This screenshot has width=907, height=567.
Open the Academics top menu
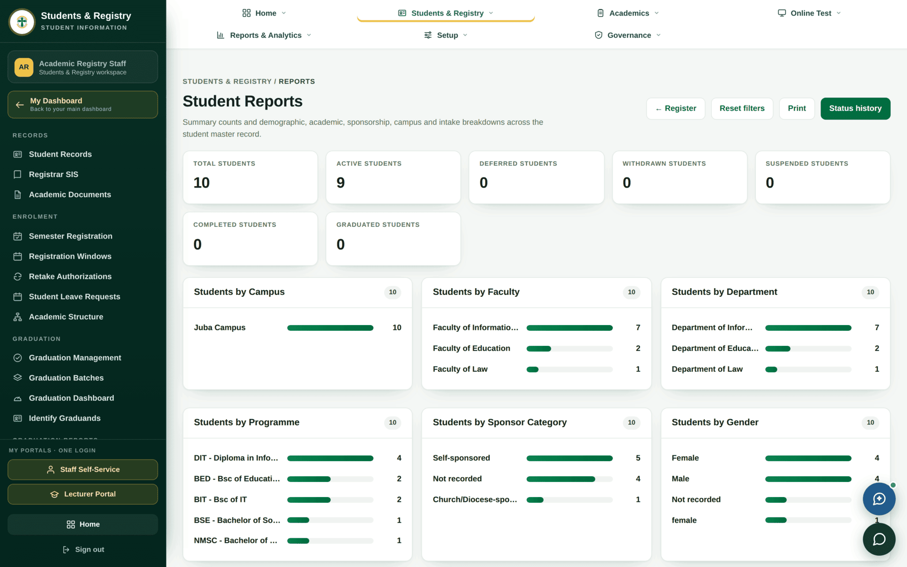(628, 13)
